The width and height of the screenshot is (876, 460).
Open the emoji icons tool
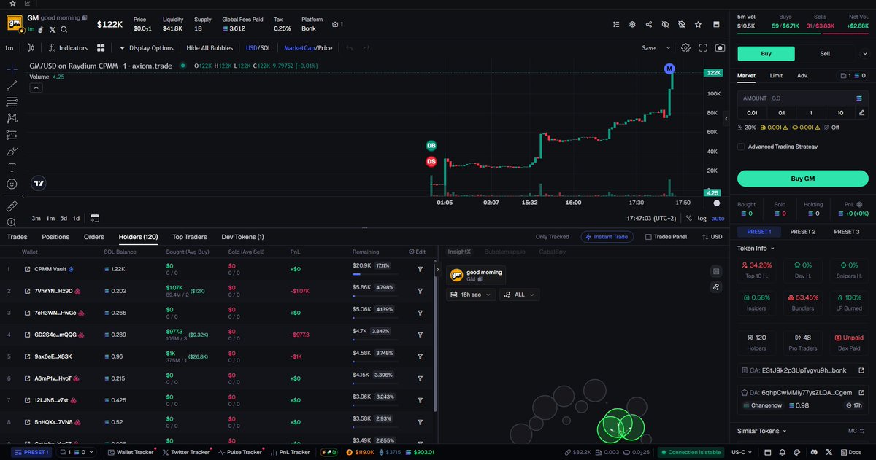(12, 184)
